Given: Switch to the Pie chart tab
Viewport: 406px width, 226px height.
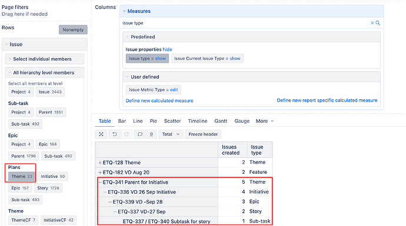Looking at the screenshot, I should tap(154, 121).
